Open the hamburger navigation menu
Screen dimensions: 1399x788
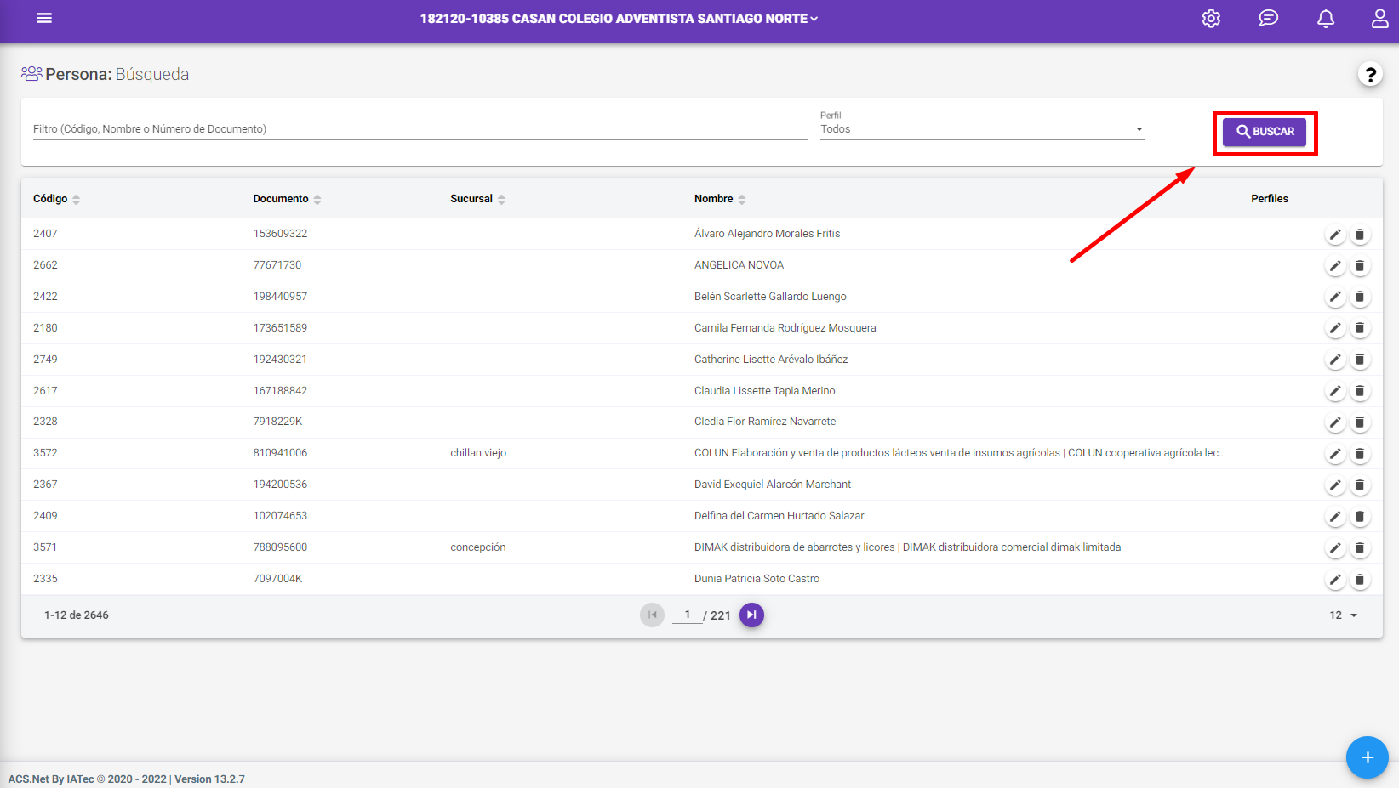point(44,18)
